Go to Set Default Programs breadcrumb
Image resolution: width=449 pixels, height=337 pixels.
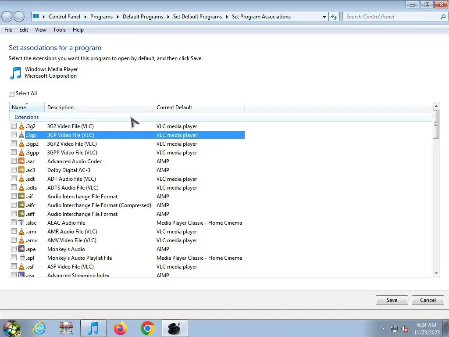pyautogui.click(x=197, y=17)
